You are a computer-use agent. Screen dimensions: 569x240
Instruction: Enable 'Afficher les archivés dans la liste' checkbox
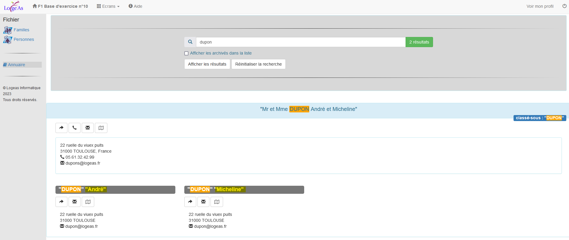(x=186, y=53)
